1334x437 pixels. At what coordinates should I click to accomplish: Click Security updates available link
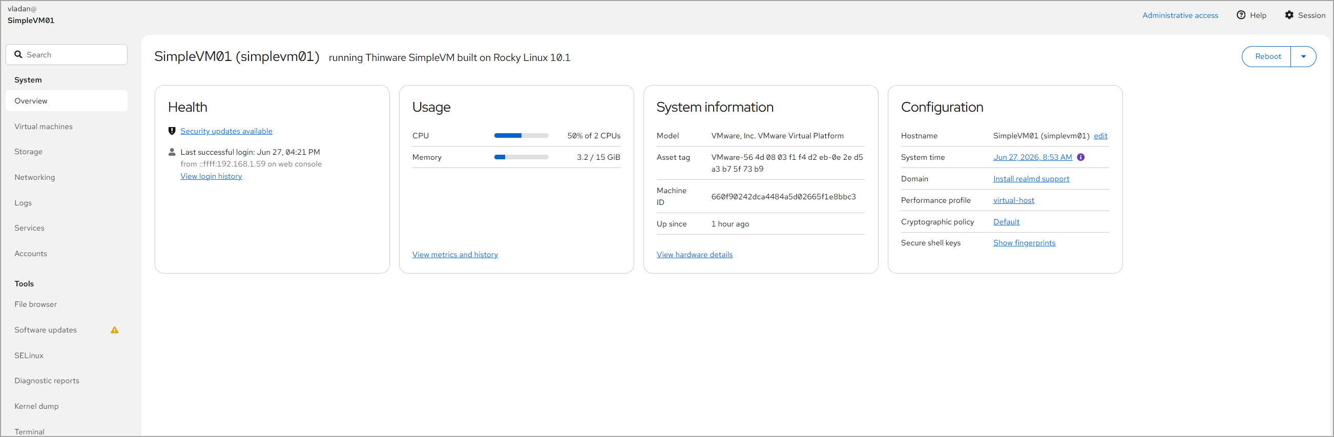pos(226,131)
